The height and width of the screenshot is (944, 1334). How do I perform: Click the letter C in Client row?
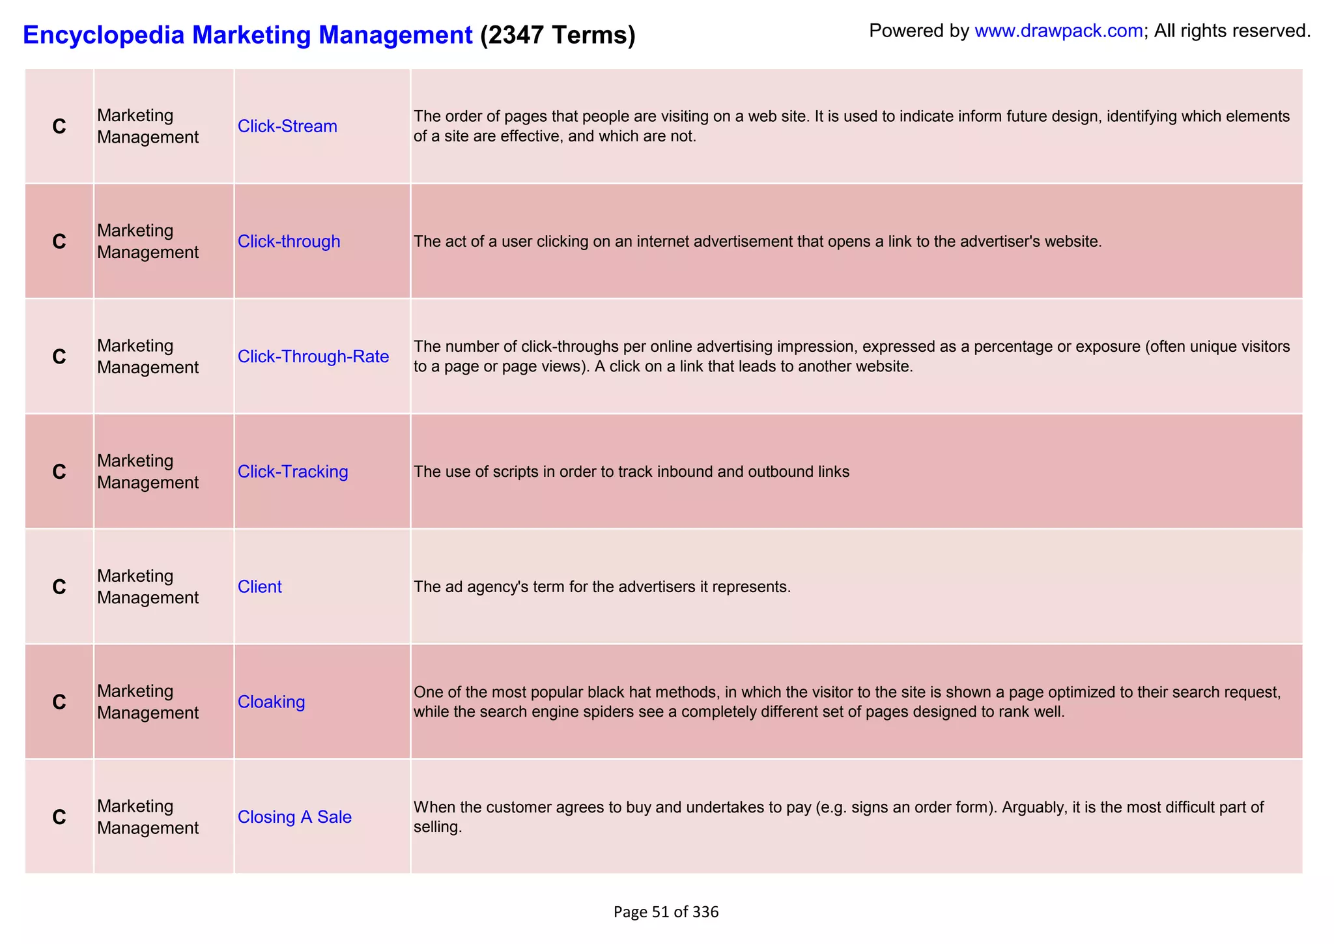click(59, 587)
